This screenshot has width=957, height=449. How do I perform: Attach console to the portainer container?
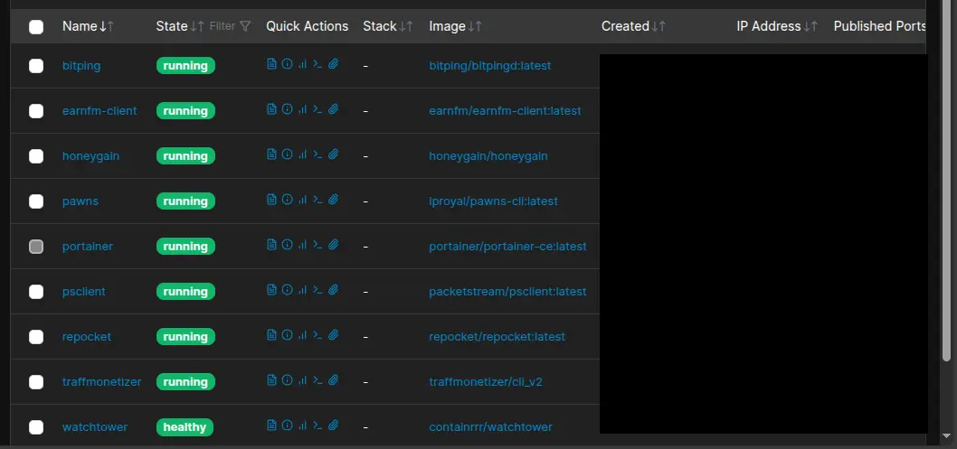333,244
